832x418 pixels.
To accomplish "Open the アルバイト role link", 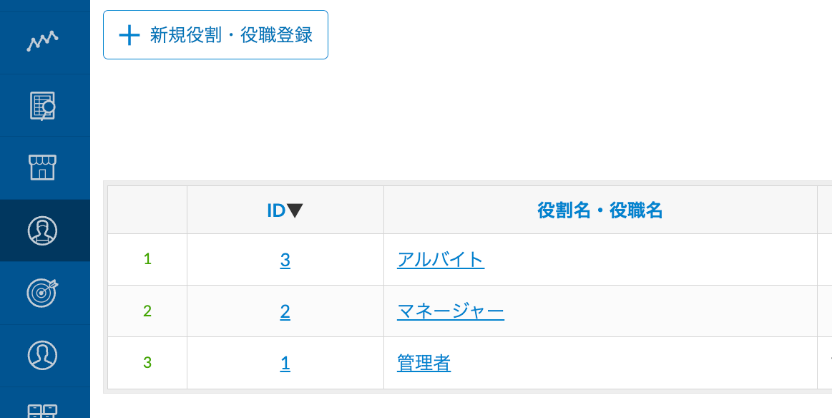I will pos(441,260).
